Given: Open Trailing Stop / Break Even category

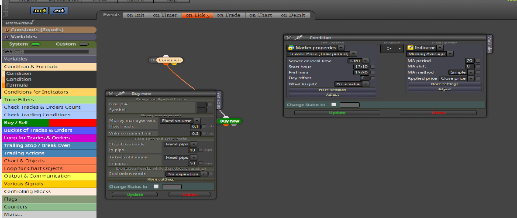Looking at the screenshot, I should pyautogui.click(x=49, y=146).
